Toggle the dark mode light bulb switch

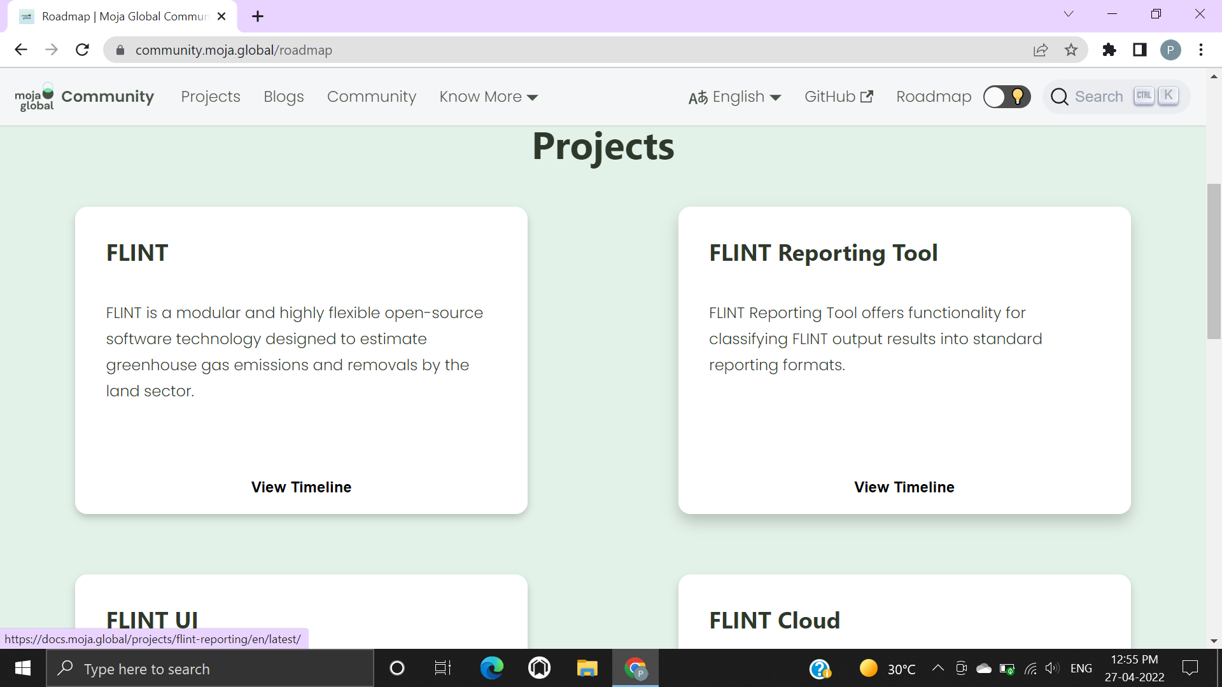coord(1006,97)
